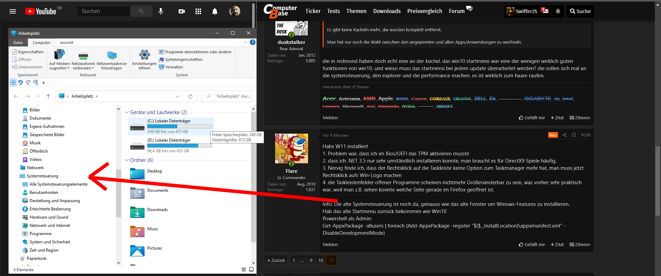The height and width of the screenshot is (276, 661).
Task: Open Preisvergleich in ComputerBase navigation
Action: [424, 11]
